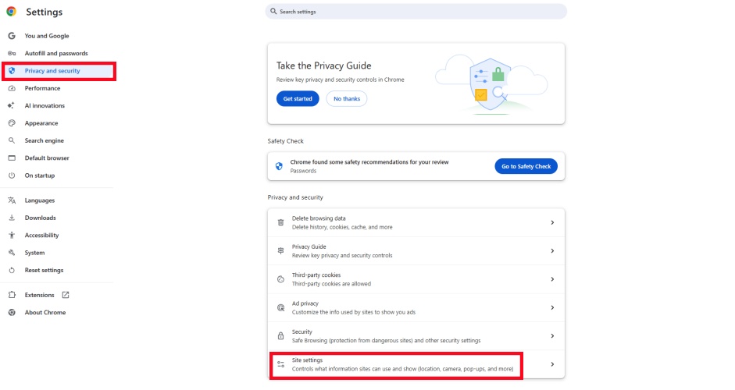Image resolution: width=735 pixels, height=390 pixels.
Task: Expand the Privacy Guide row chevron
Action: tap(552, 251)
